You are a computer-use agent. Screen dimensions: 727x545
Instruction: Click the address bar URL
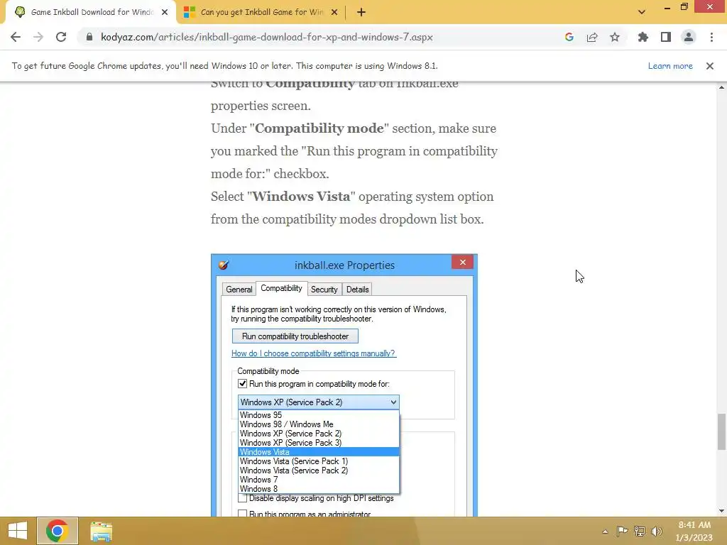pyautogui.click(x=267, y=37)
